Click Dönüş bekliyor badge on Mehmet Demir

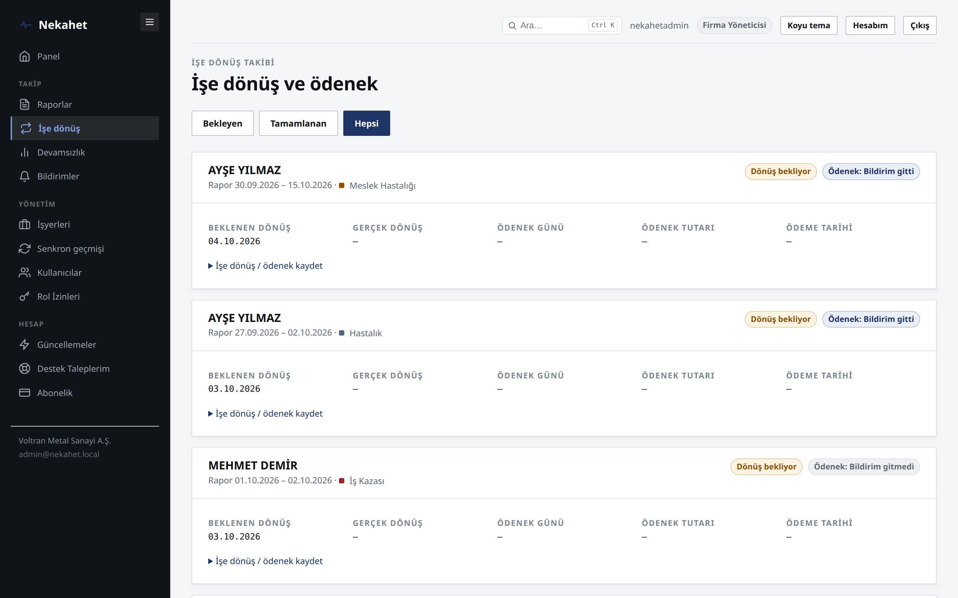[x=766, y=467]
